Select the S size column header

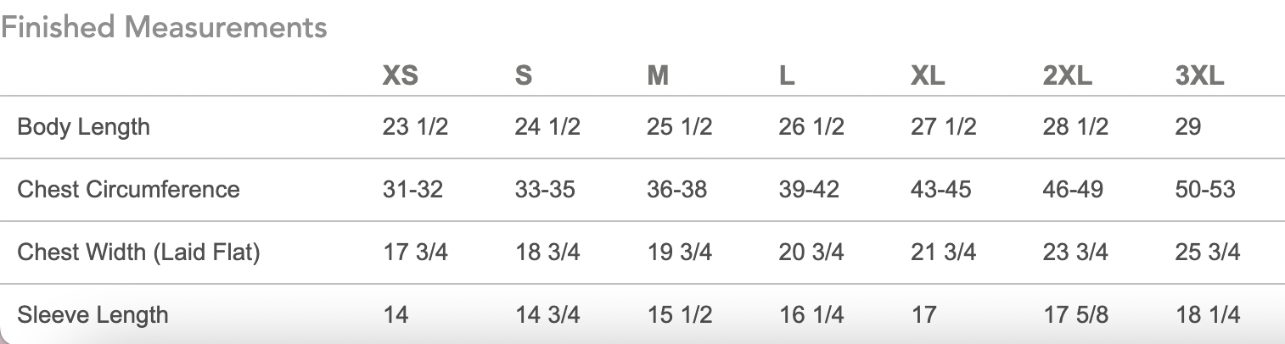point(524,76)
